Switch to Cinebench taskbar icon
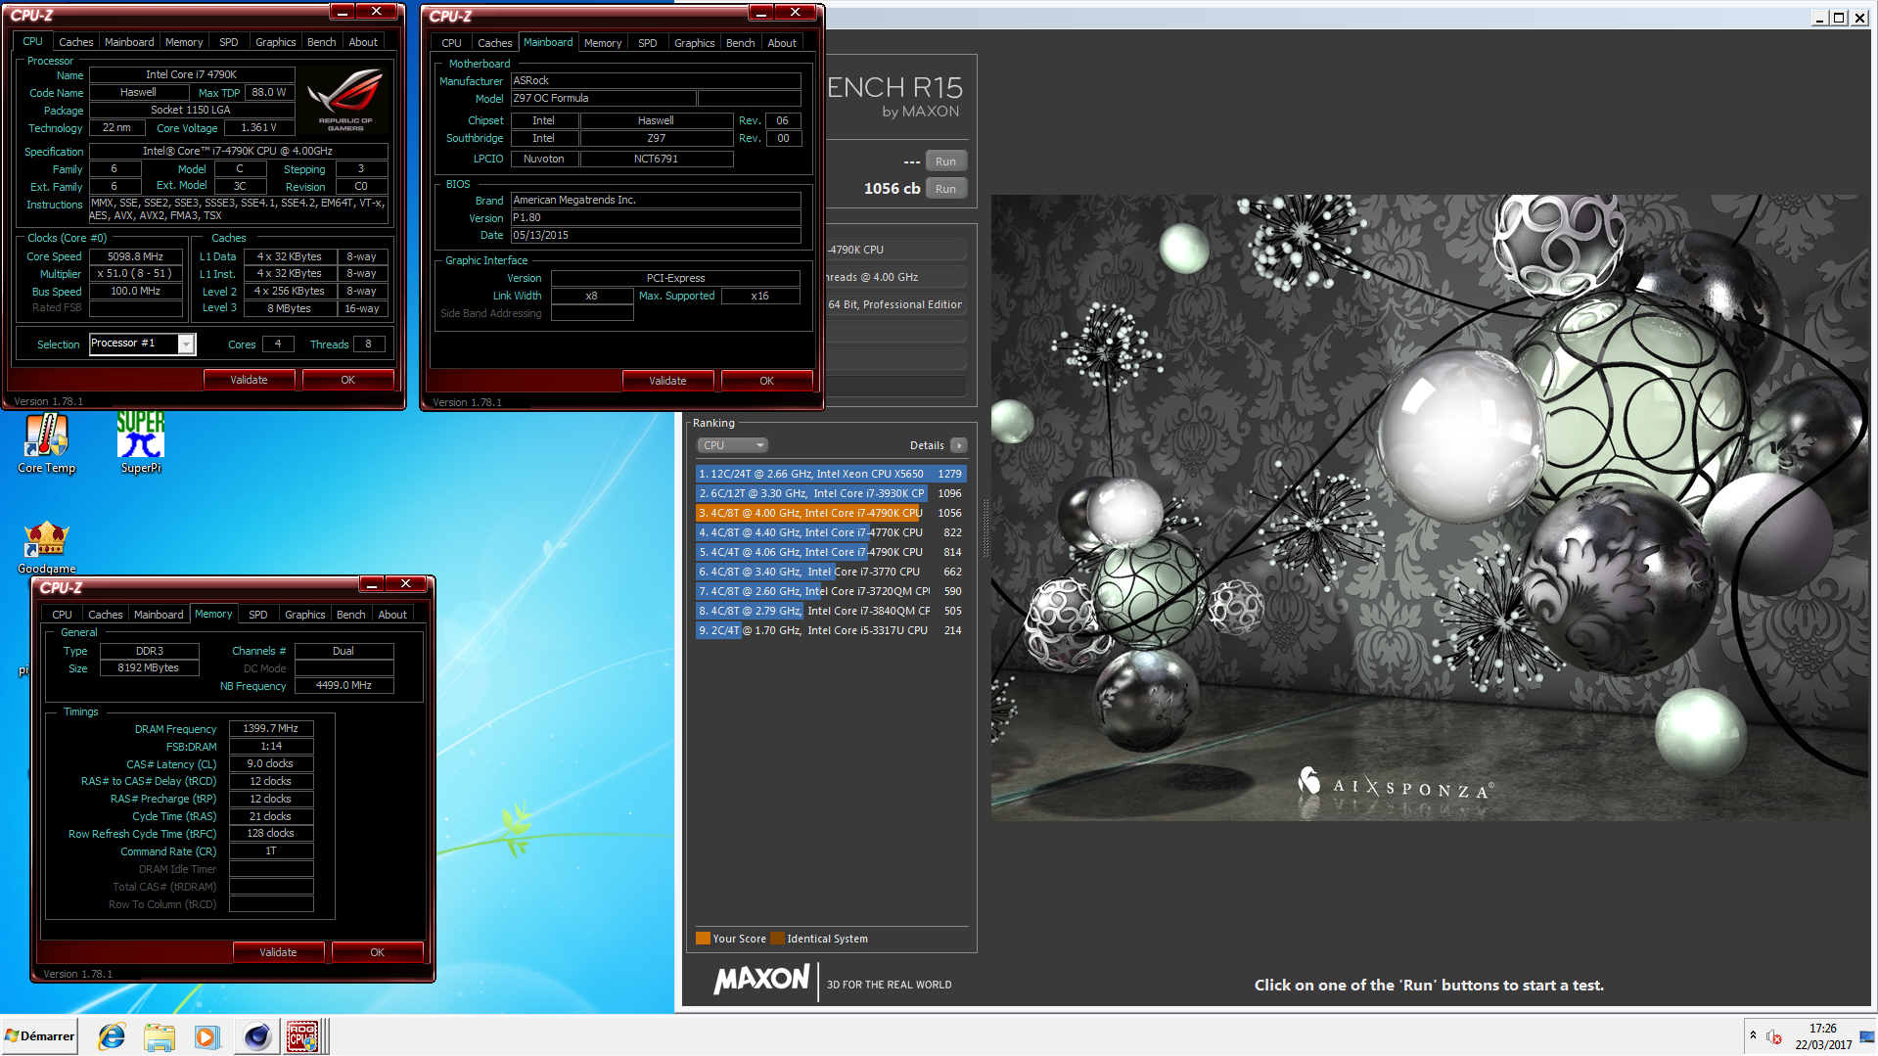 click(x=256, y=1036)
